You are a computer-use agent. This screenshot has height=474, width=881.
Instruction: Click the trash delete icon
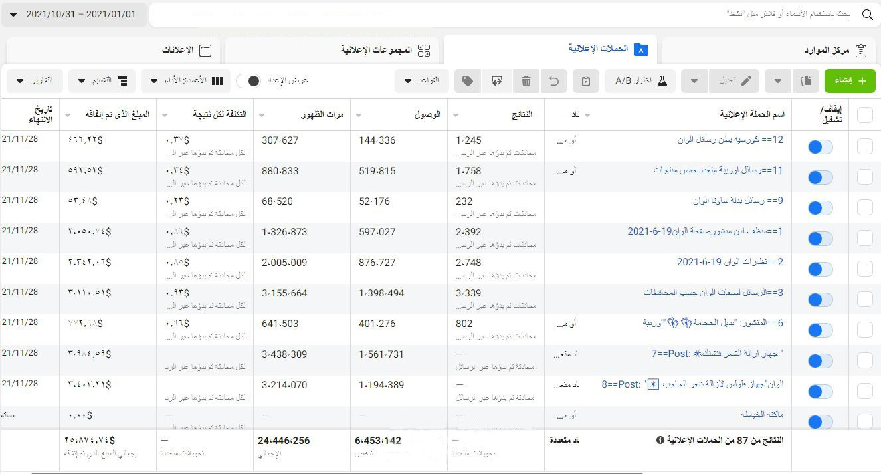[526, 80]
